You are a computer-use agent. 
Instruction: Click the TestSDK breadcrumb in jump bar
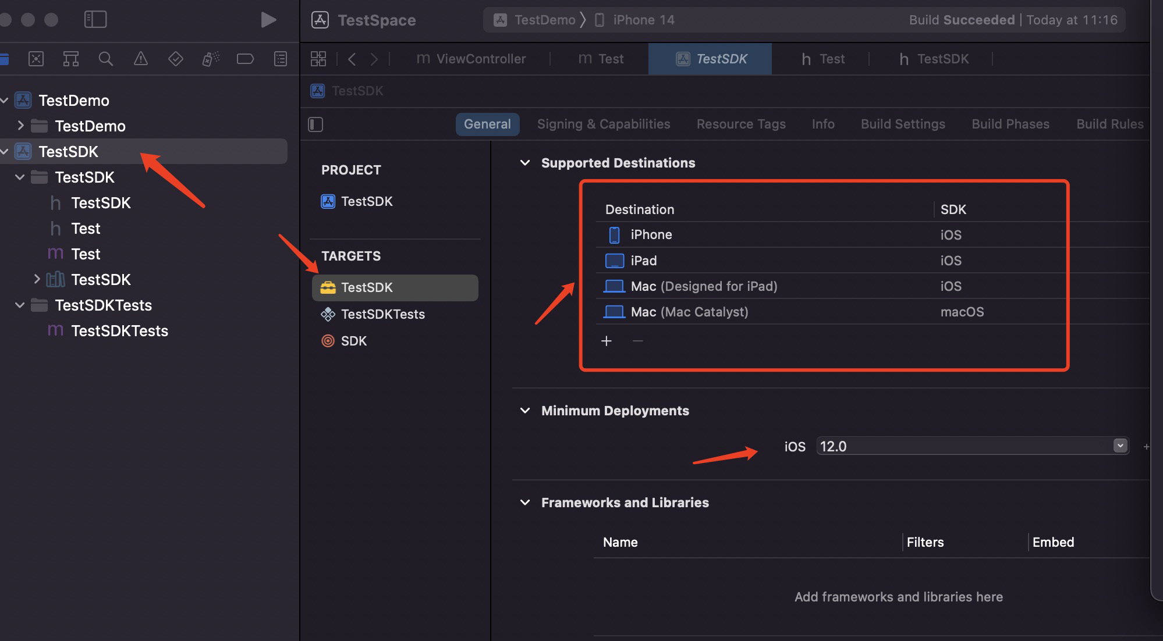[x=348, y=91]
